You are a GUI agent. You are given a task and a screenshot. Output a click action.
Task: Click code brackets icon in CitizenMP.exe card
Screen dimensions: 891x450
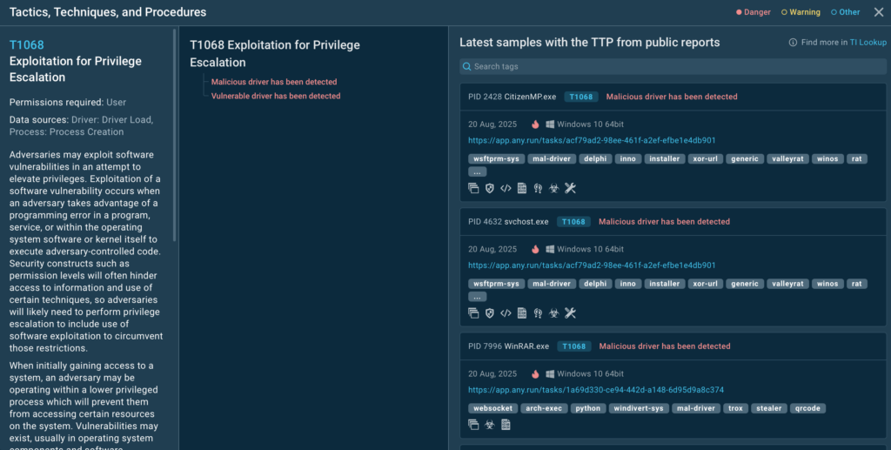506,188
